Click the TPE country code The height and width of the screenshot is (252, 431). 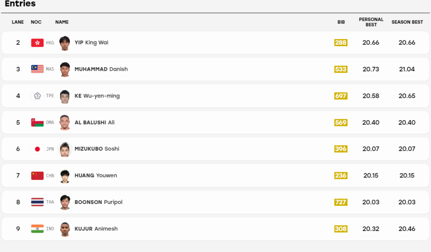pyautogui.click(x=50, y=96)
